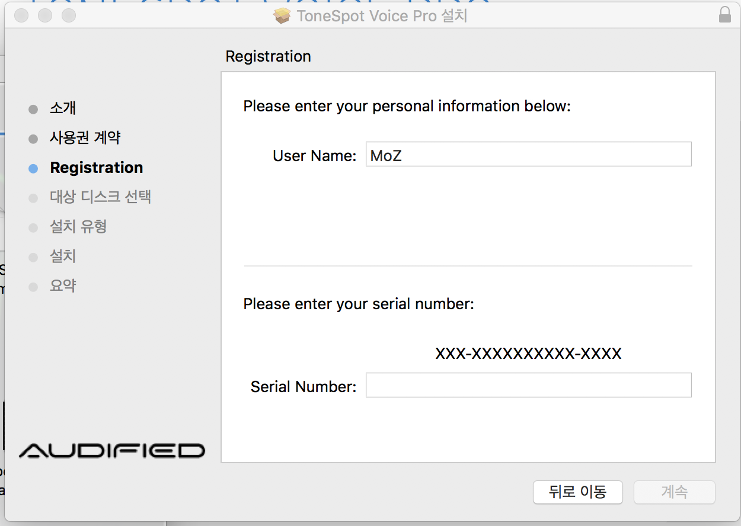Viewport: 741px width, 526px height.
Task: Select the 설치 유형 step
Action: coord(78,226)
